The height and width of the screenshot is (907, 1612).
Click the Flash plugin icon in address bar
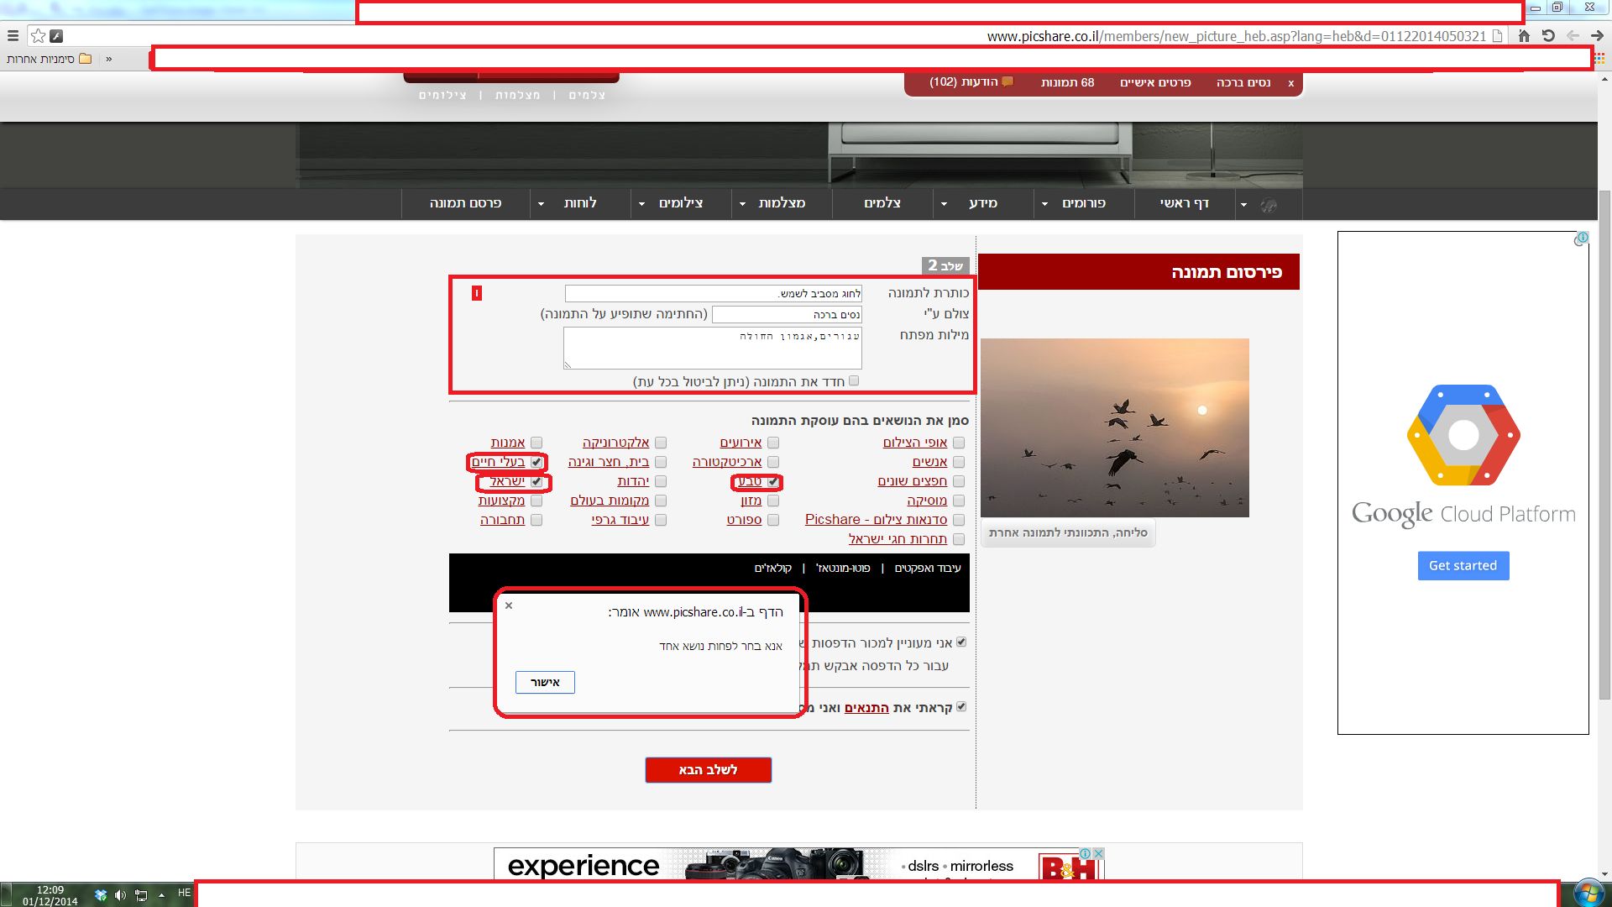coord(56,36)
